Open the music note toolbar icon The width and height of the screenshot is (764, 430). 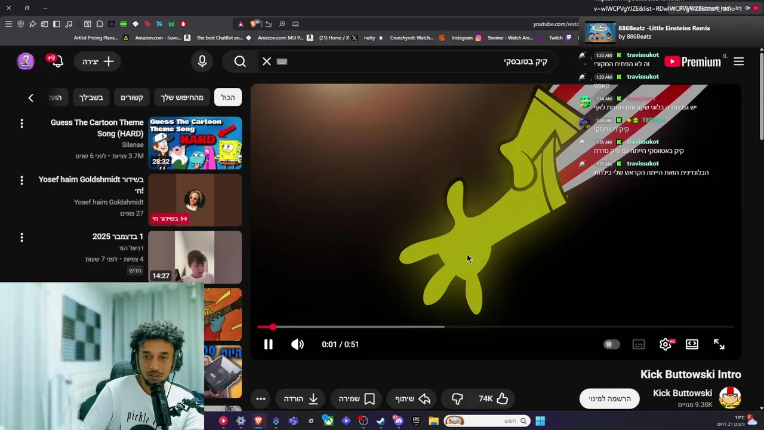pos(69,24)
